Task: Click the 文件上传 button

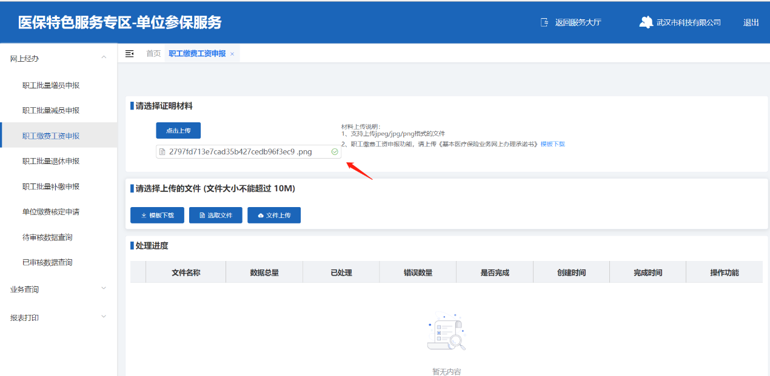Action: [x=274, y=216]
